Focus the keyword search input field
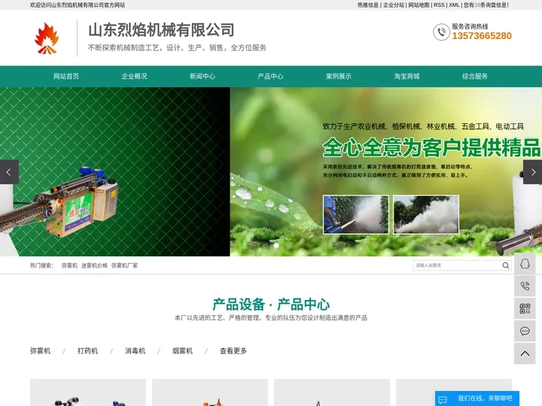The width and height of the screenshot is (542, 406). (457, 265)
